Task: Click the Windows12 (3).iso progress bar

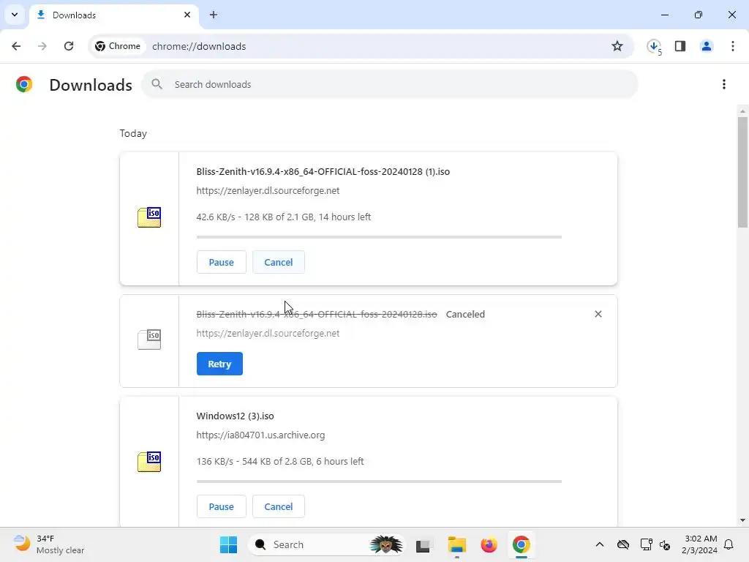Action: coord(379,482)
